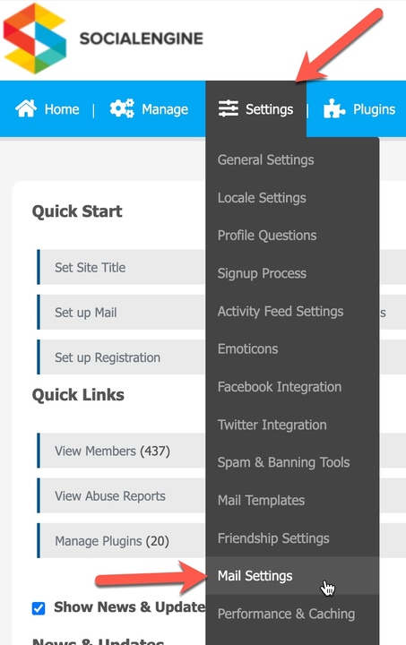The height and width of the screenshot is (645, 406).
Task: Click the SocialEngine logo
Action: tap(103, 39)
